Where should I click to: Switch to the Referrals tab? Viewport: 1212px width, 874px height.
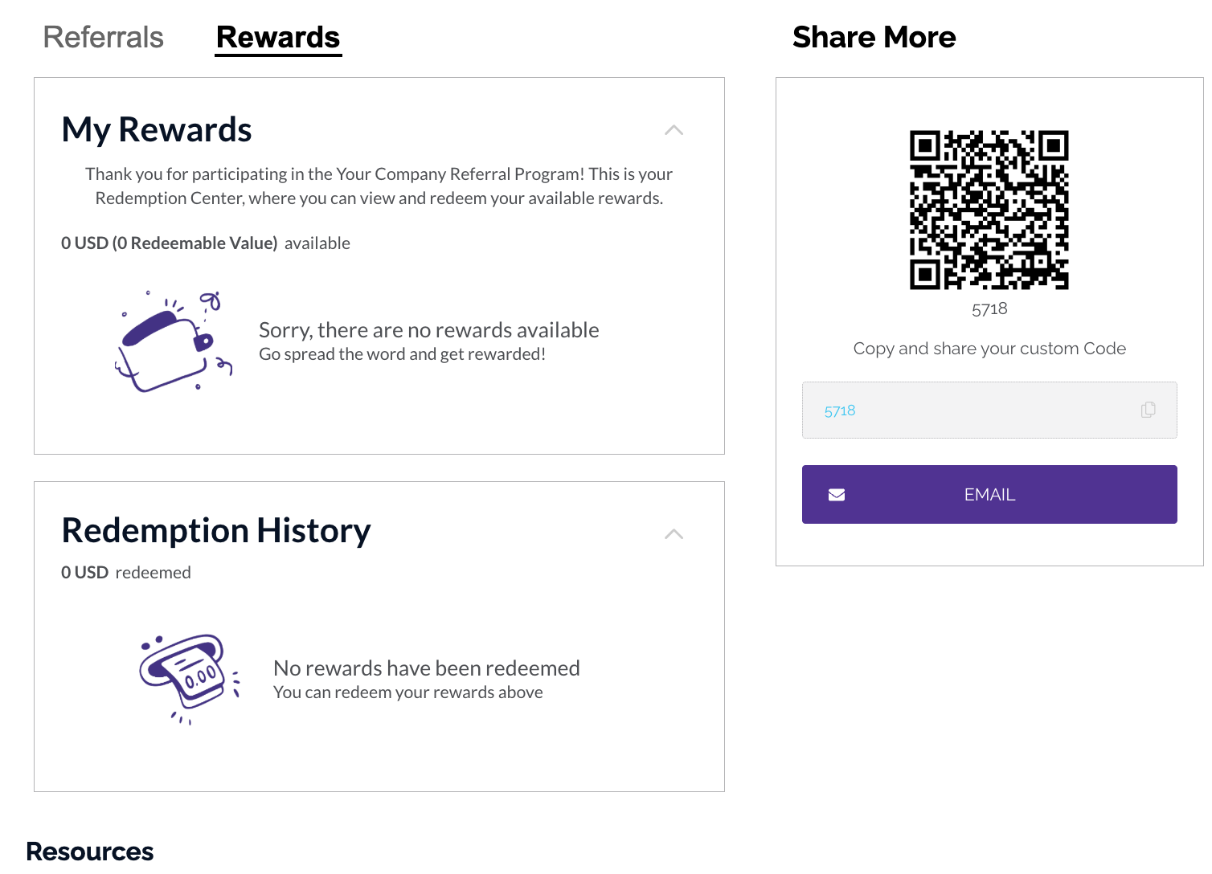click(103, 37)
